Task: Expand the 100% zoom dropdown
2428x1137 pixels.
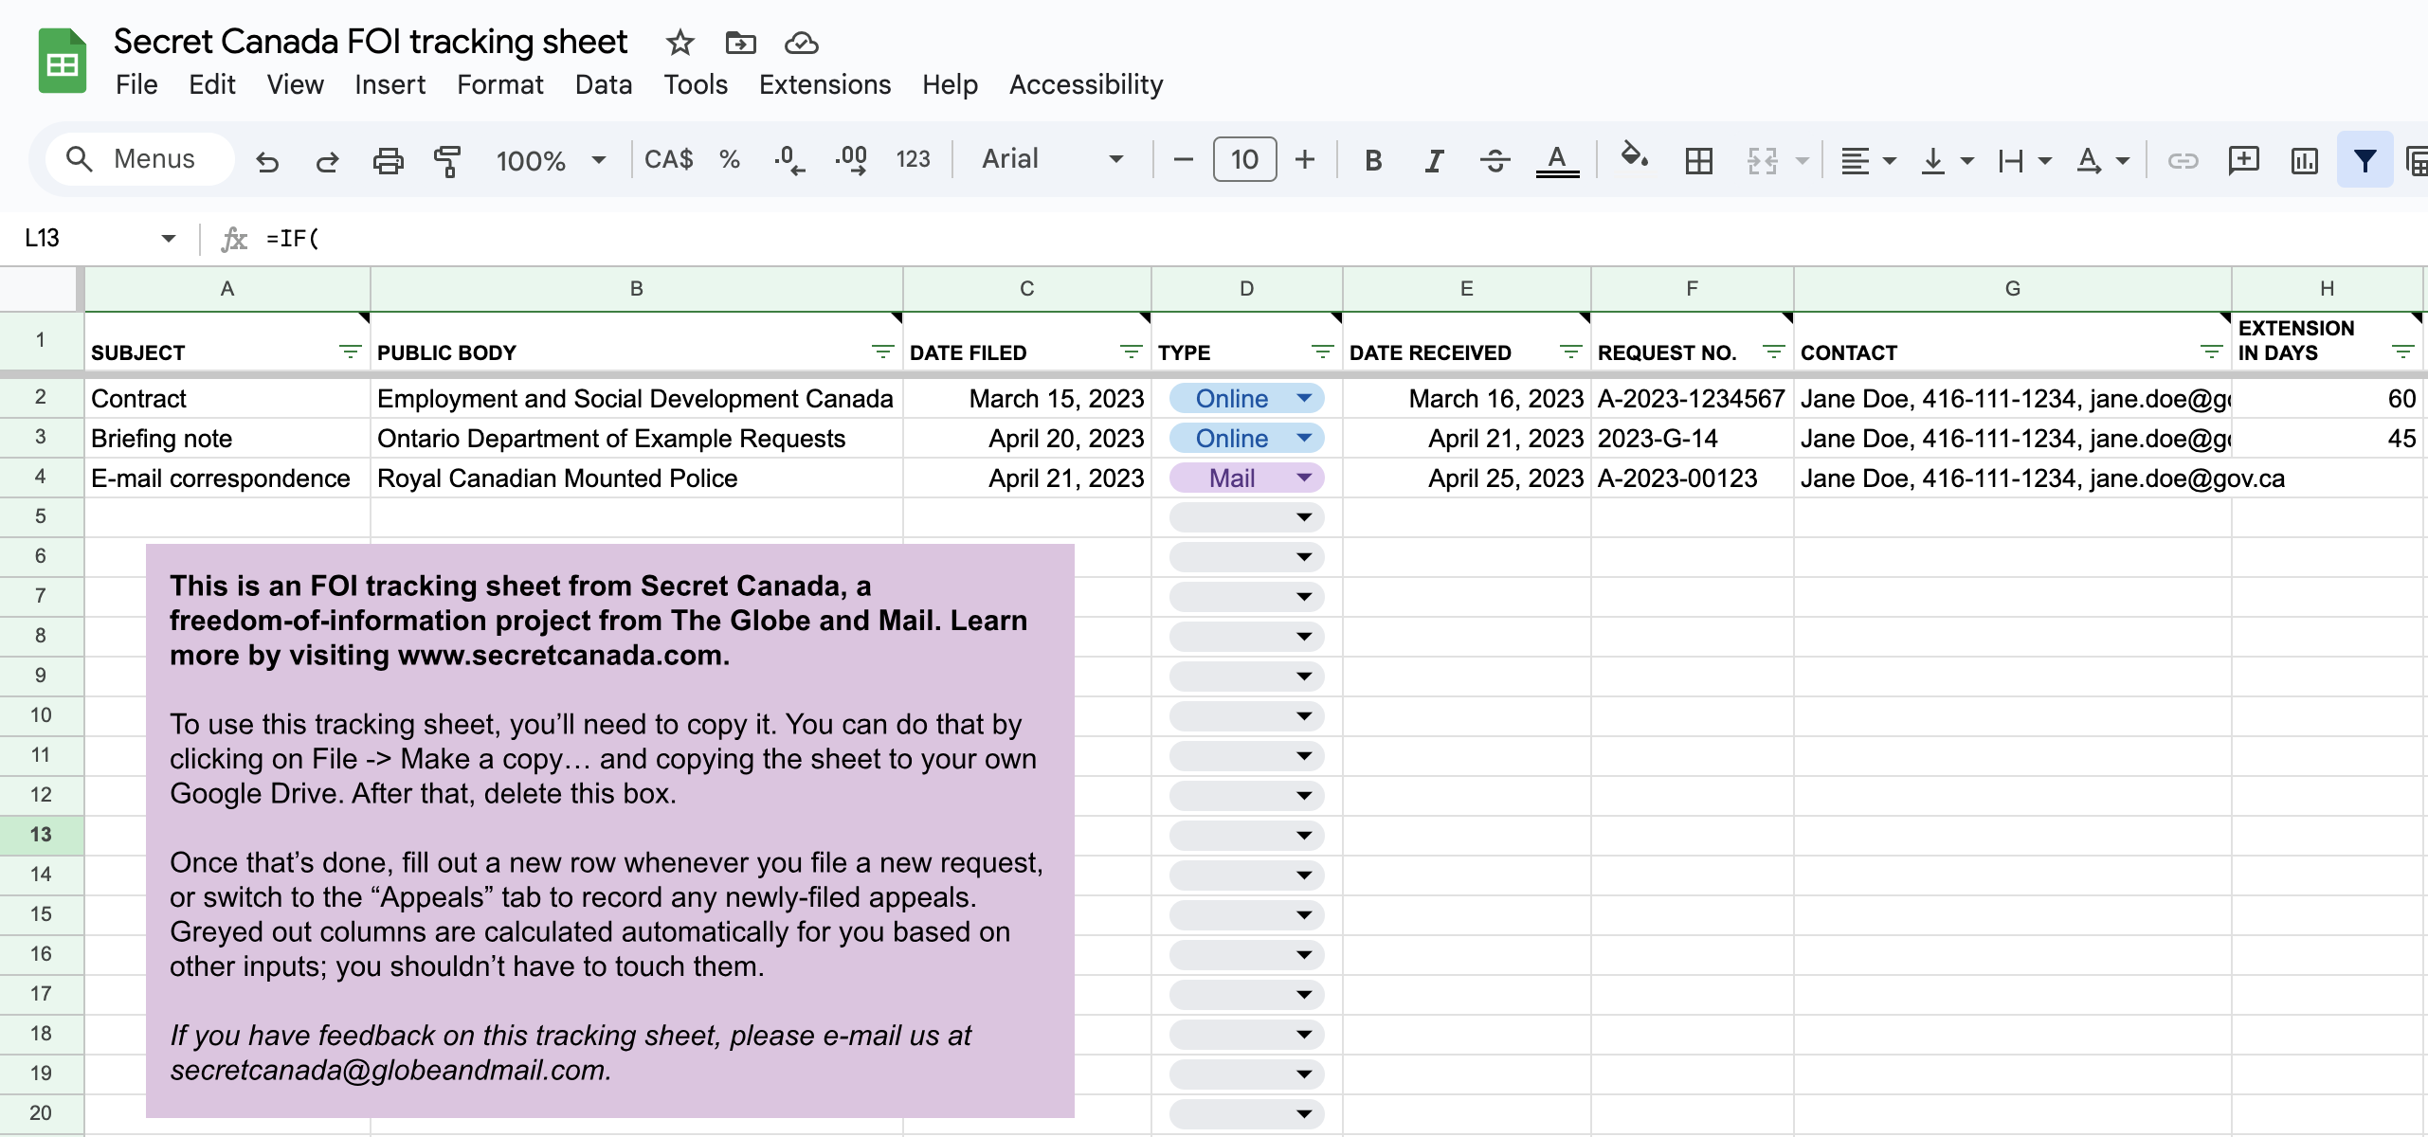Action: tap(550, 161)
